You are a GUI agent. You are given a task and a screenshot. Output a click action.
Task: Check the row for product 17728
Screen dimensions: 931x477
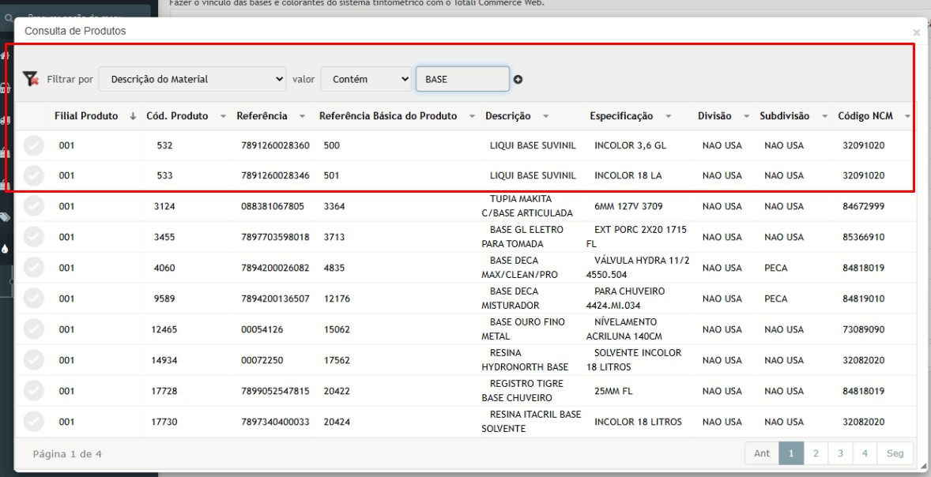pyautogui.click(x=34, y=391)
